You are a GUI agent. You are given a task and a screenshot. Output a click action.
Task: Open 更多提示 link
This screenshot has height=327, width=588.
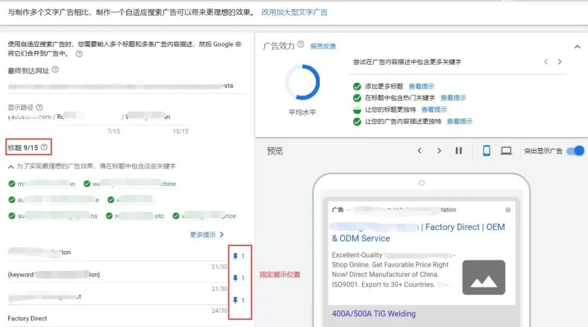tap(207, 235)
